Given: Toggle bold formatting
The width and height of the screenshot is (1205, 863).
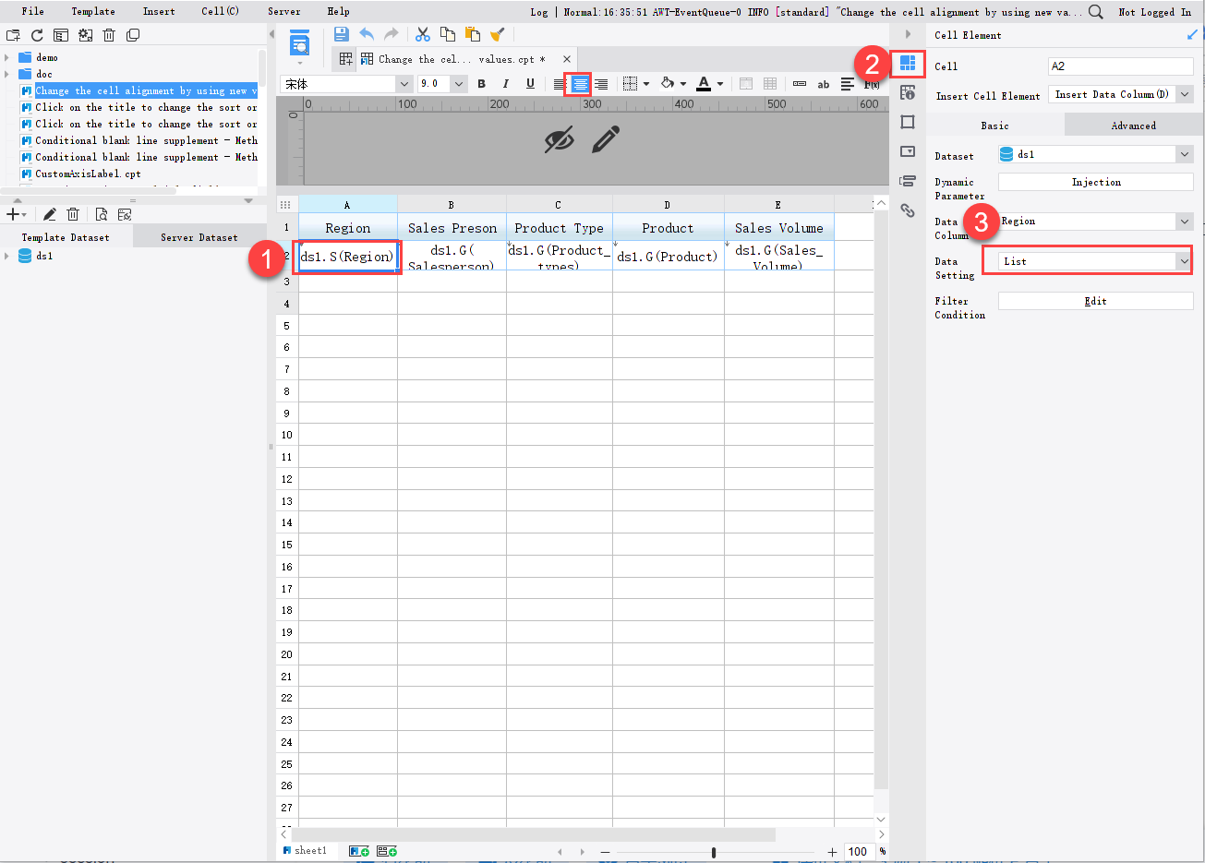Looking at the screenshot, I should tap(481, 83).
